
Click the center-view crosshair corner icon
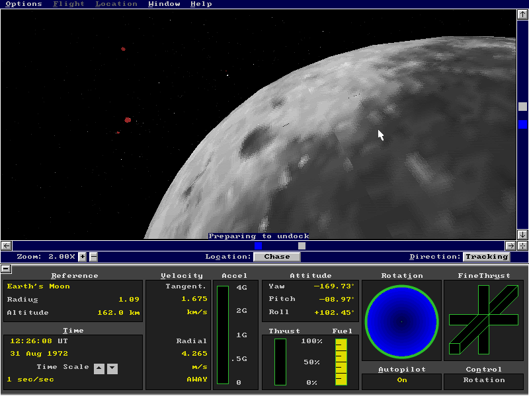click(522, 246)
